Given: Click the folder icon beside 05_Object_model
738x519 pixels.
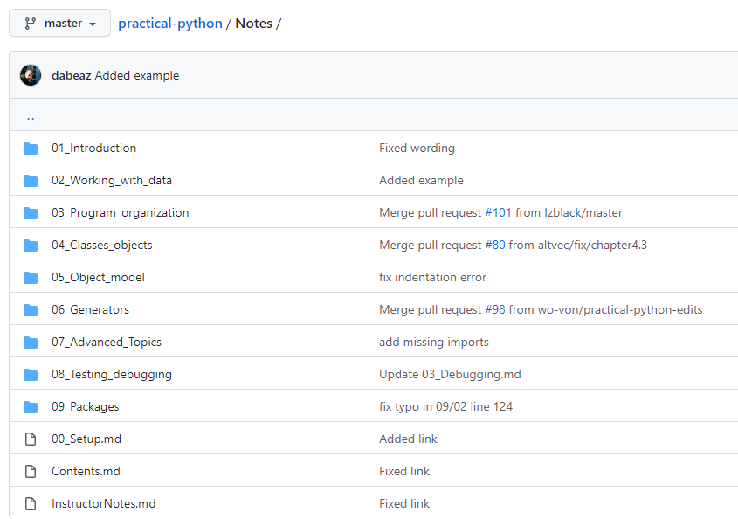Looking at the screenshot, I should 31,278.
